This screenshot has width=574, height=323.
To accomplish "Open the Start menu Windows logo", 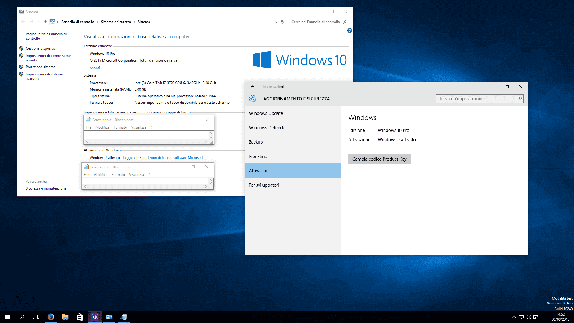I will 7,317.
